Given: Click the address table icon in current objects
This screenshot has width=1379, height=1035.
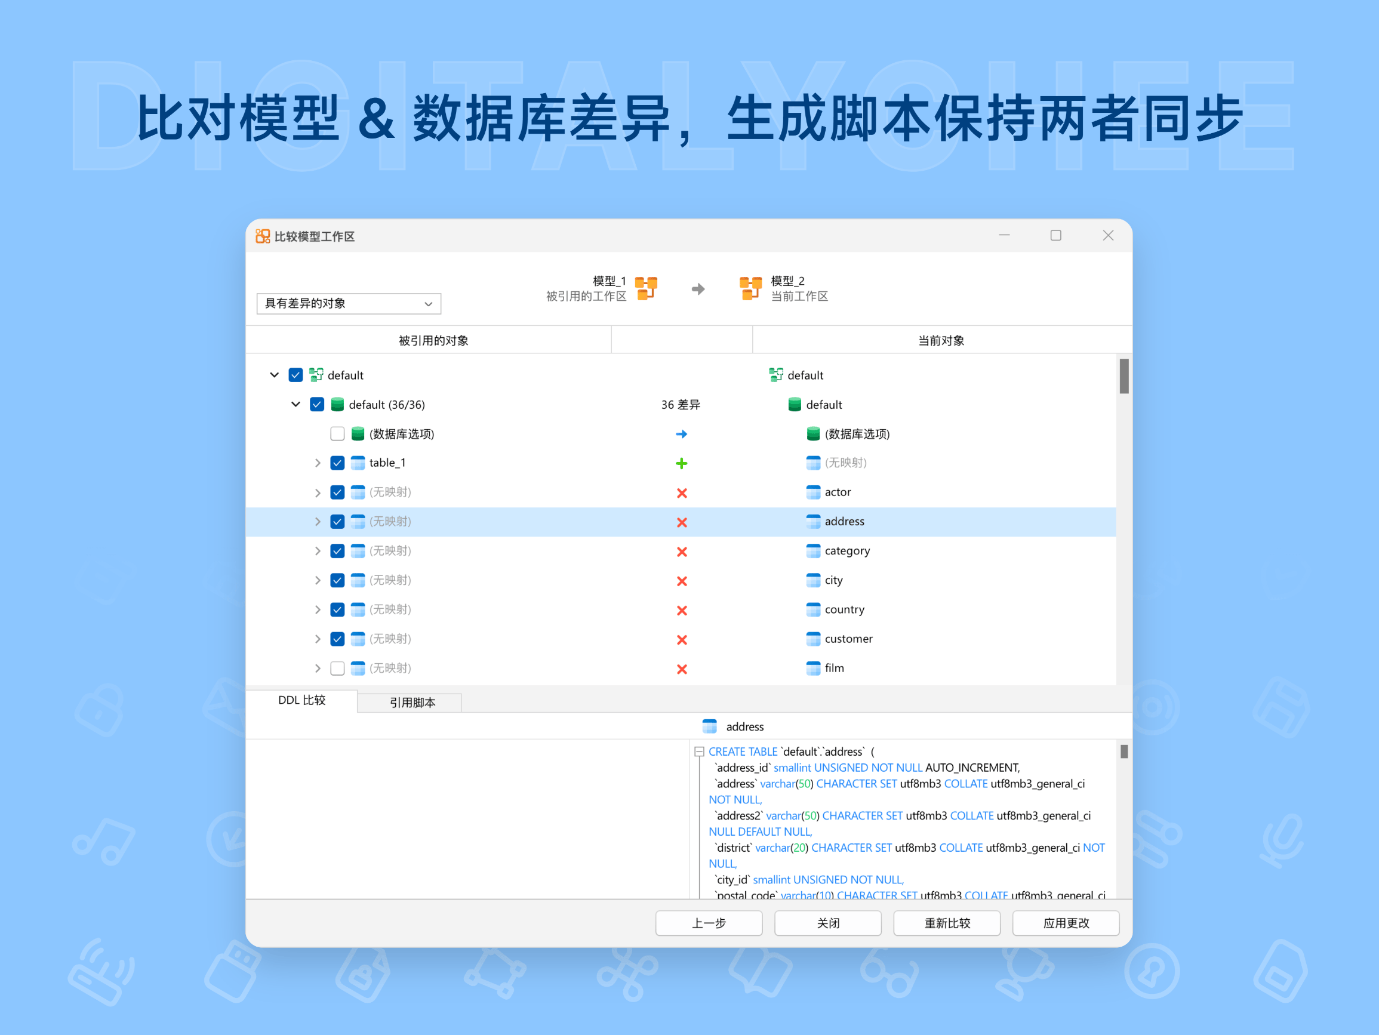Looking at the screenshot, I should [x=814, y=521].
